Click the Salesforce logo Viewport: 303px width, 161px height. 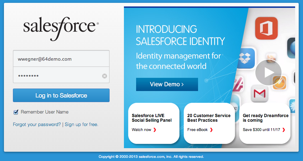pos(61,29)
